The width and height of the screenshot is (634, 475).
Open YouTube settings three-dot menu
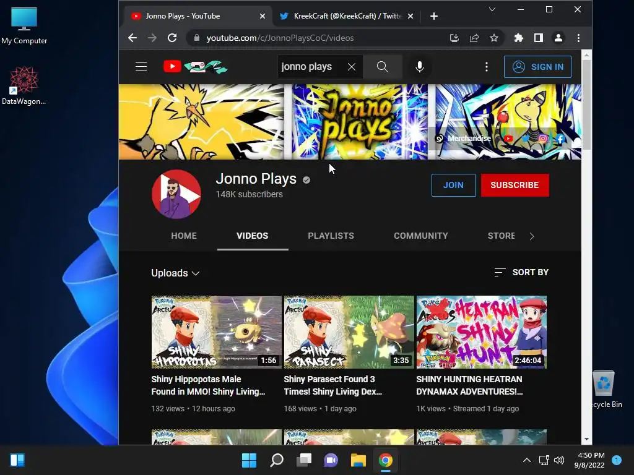[487, 67]
